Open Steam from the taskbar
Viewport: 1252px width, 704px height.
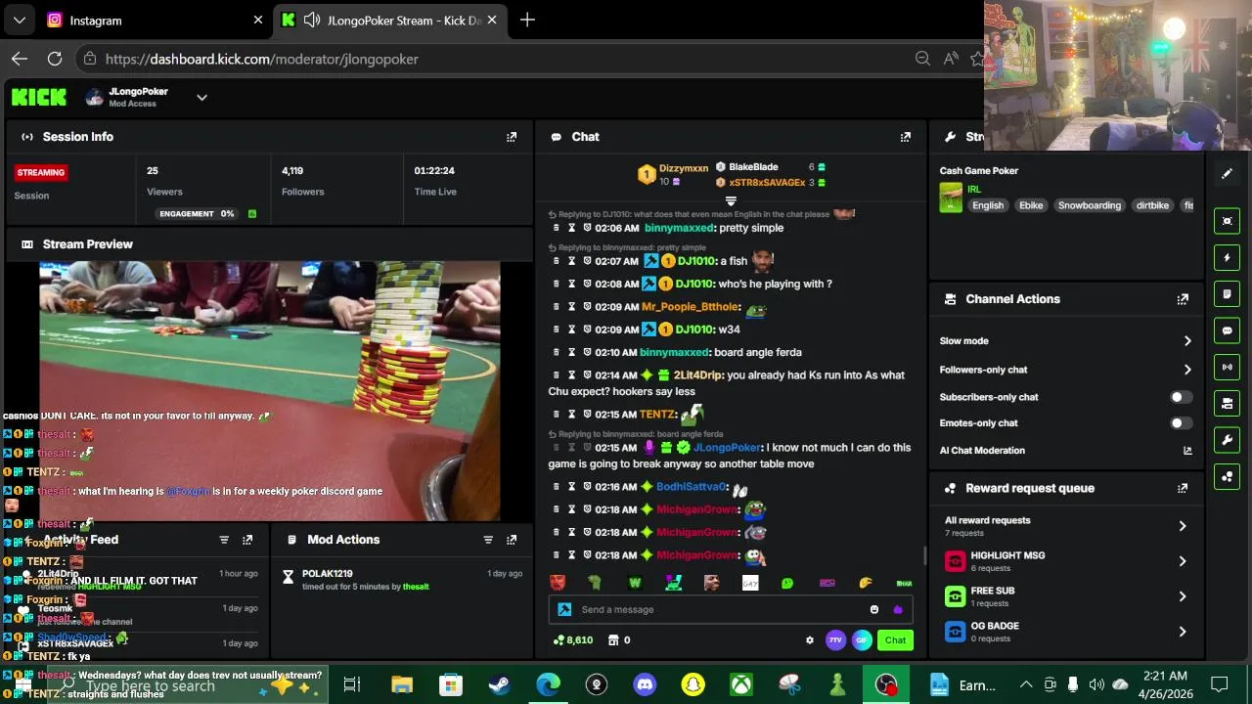point(498,684)
